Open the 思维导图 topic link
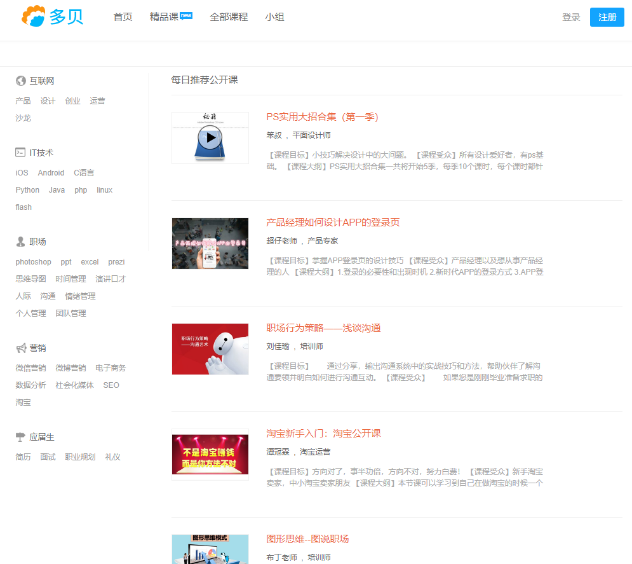632x564 pixels. coord(30,279)
